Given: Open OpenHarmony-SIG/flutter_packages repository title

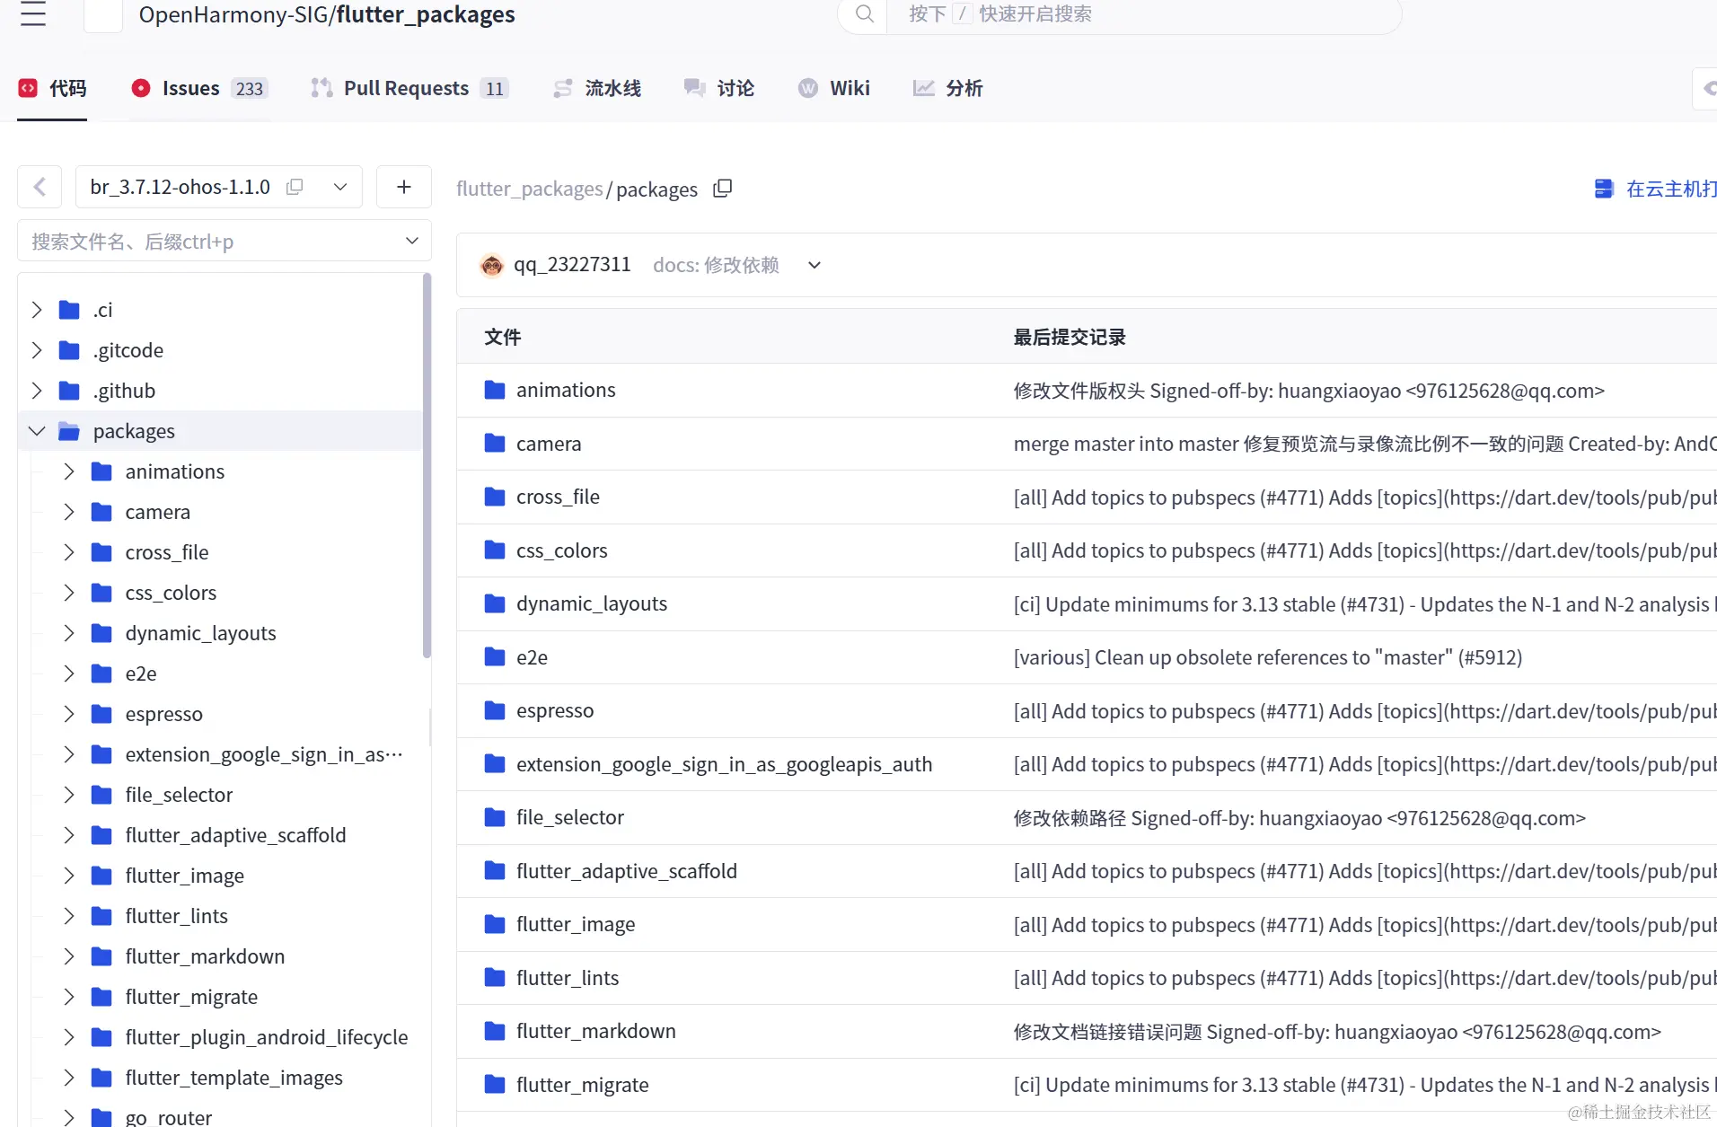Looking at the screenshot, I should [327, 14].
